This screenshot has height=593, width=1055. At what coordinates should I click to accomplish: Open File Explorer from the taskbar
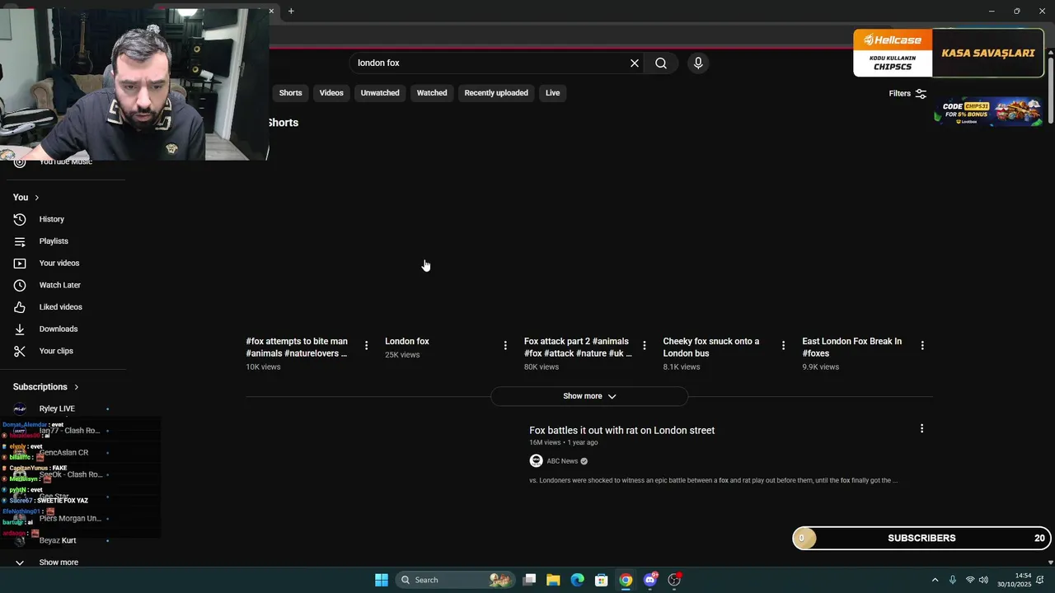[x=553, y=580]
